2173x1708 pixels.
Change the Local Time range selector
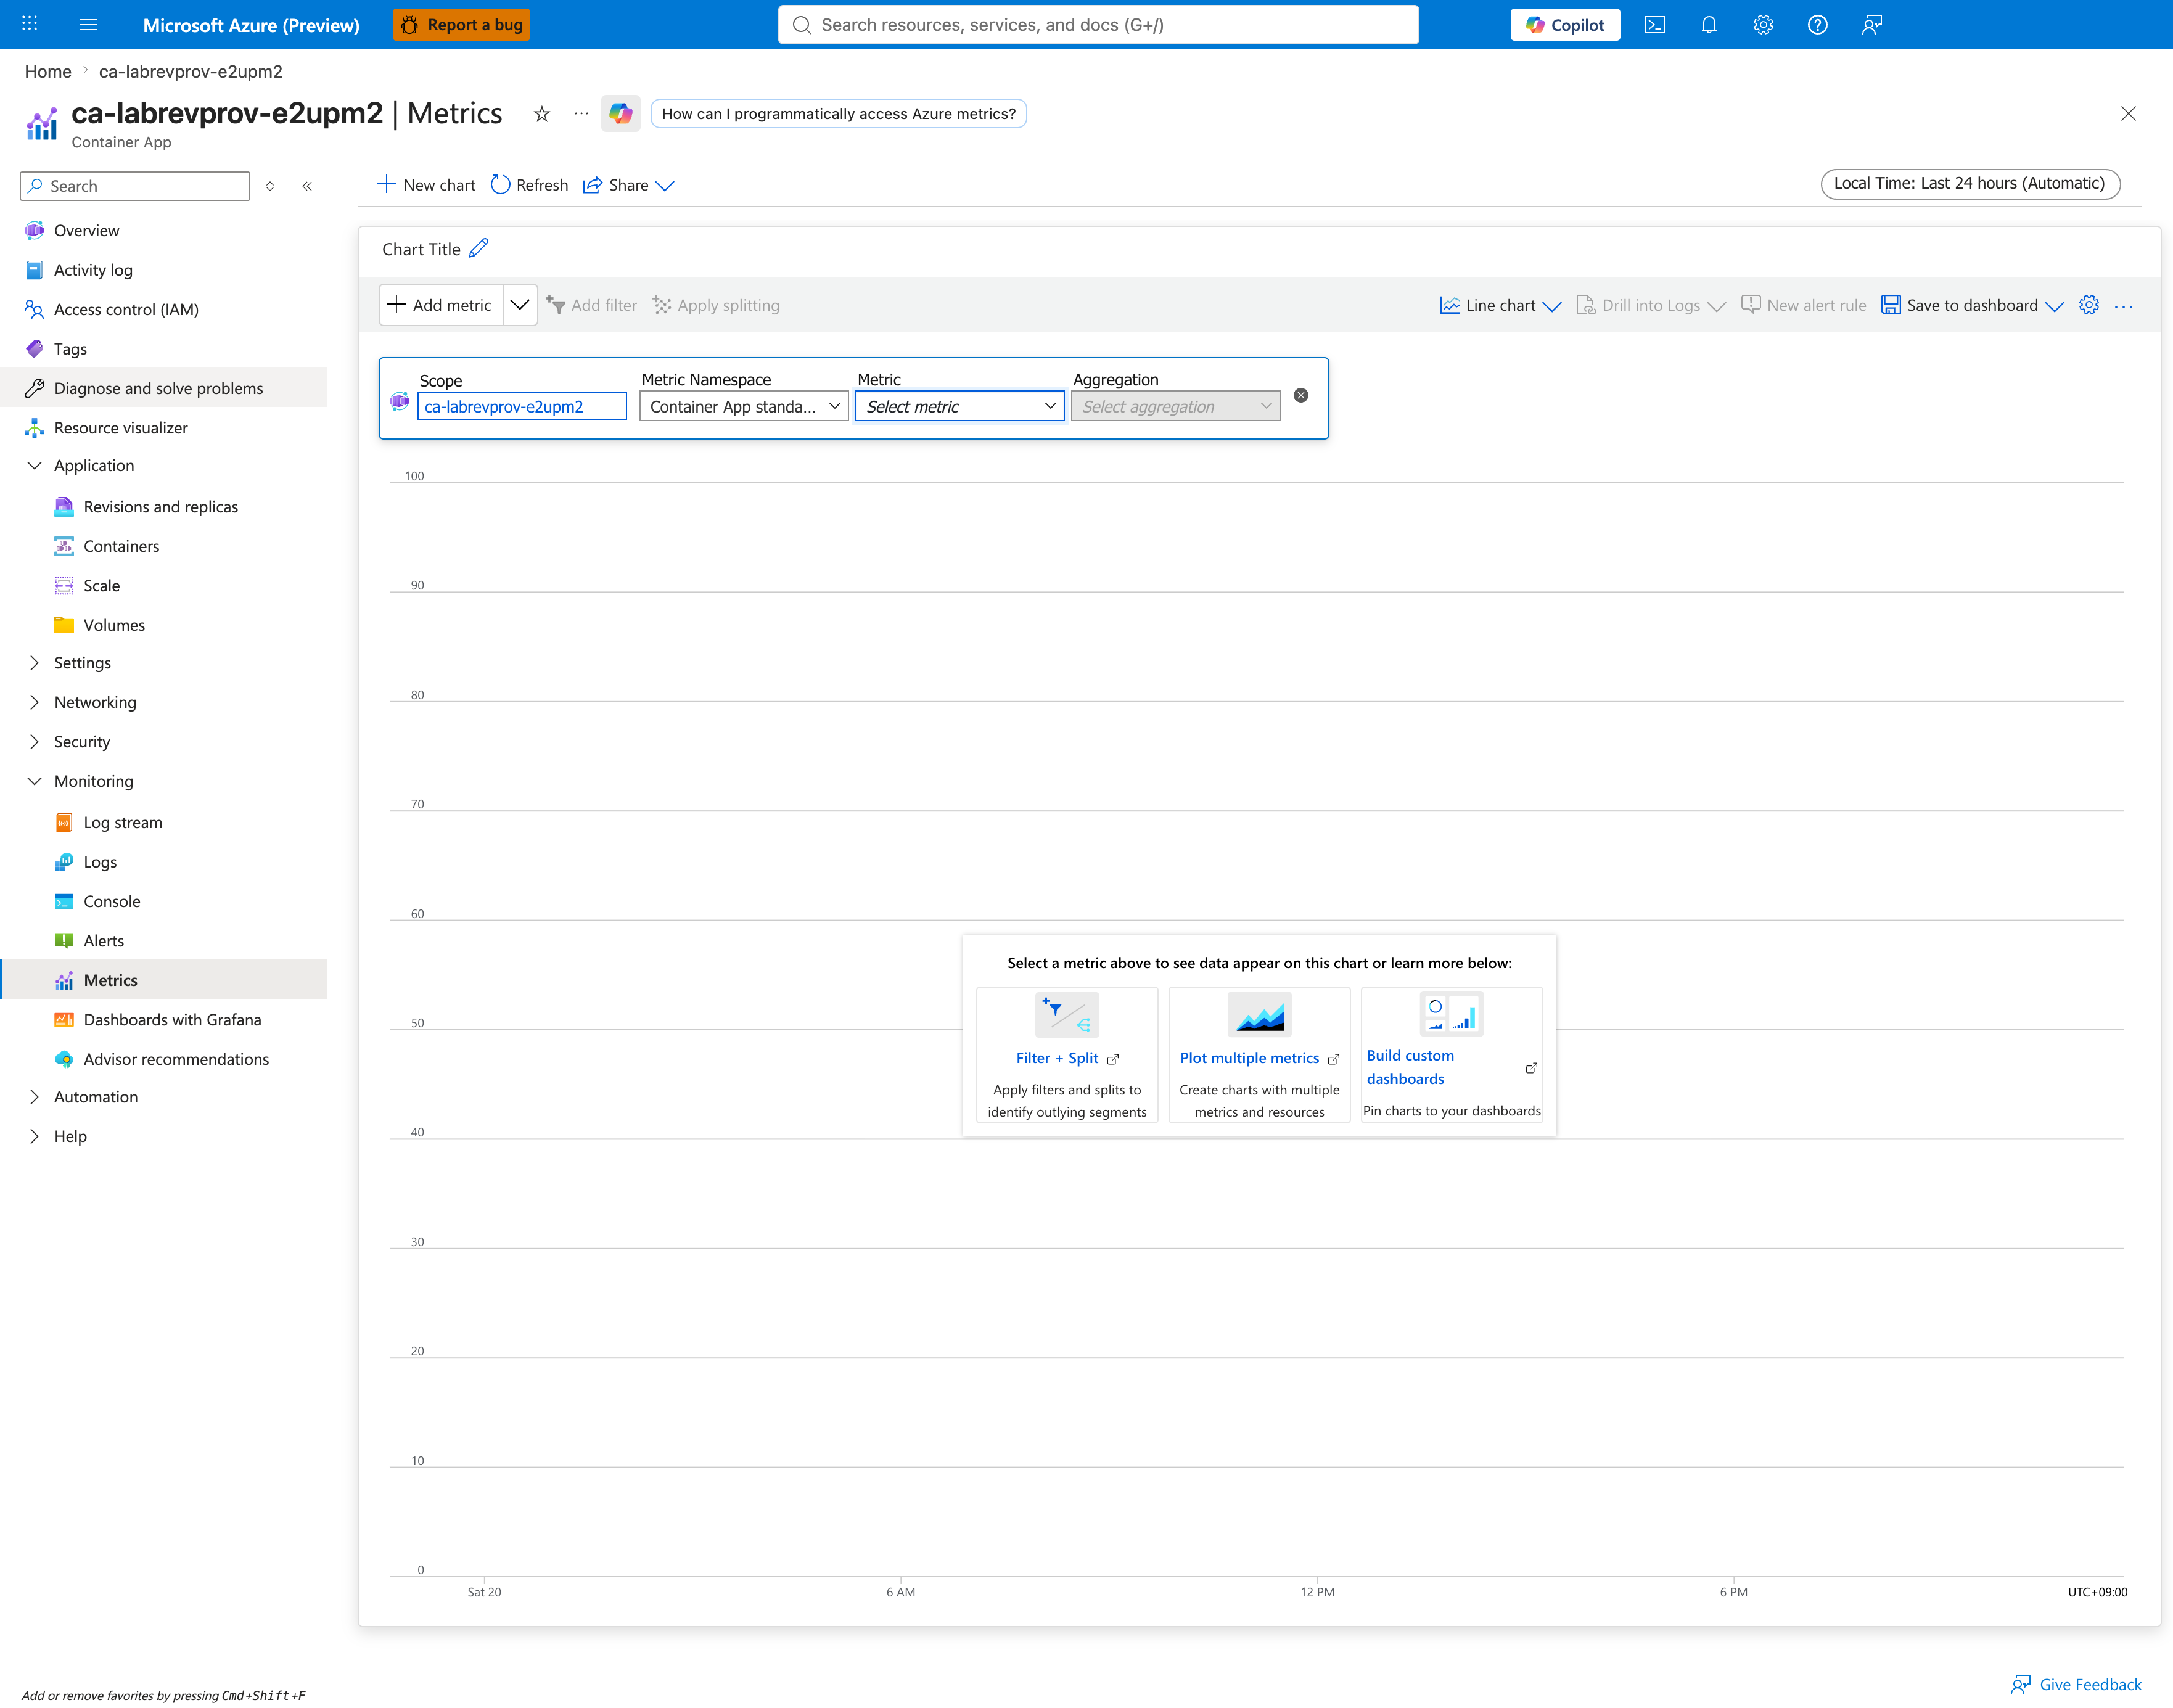[1970, 183]
